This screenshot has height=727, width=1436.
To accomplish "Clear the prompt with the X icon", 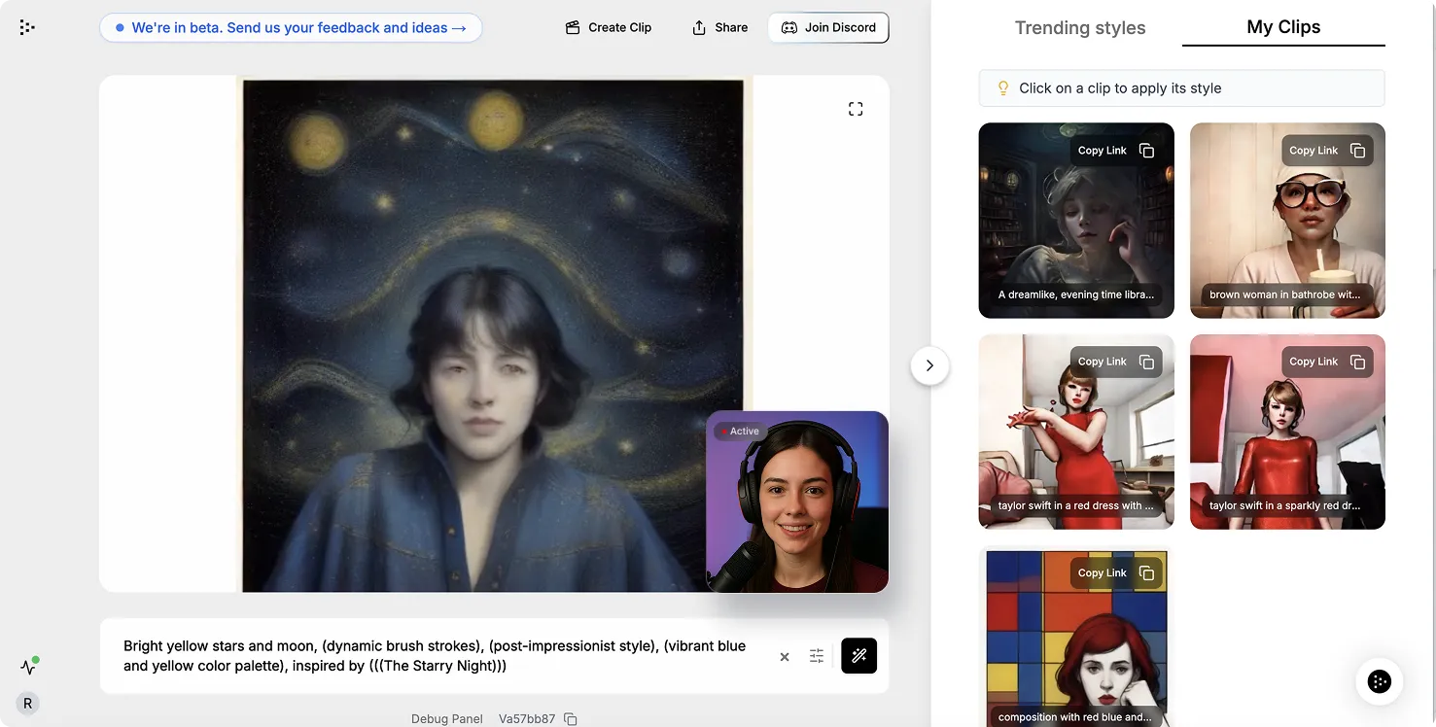I will (x=785, y=657).
